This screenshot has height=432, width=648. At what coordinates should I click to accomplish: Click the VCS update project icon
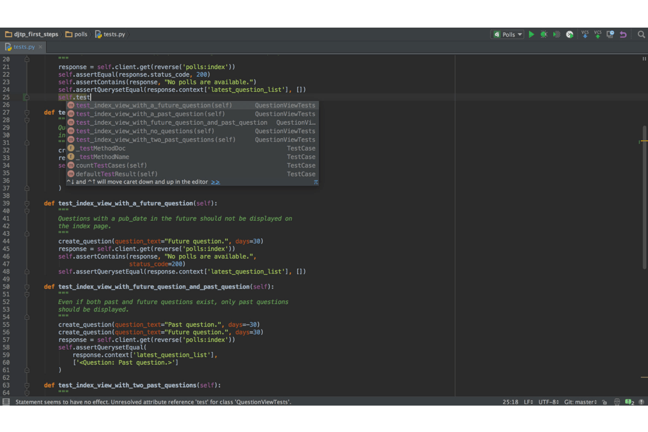click(585, 35)
